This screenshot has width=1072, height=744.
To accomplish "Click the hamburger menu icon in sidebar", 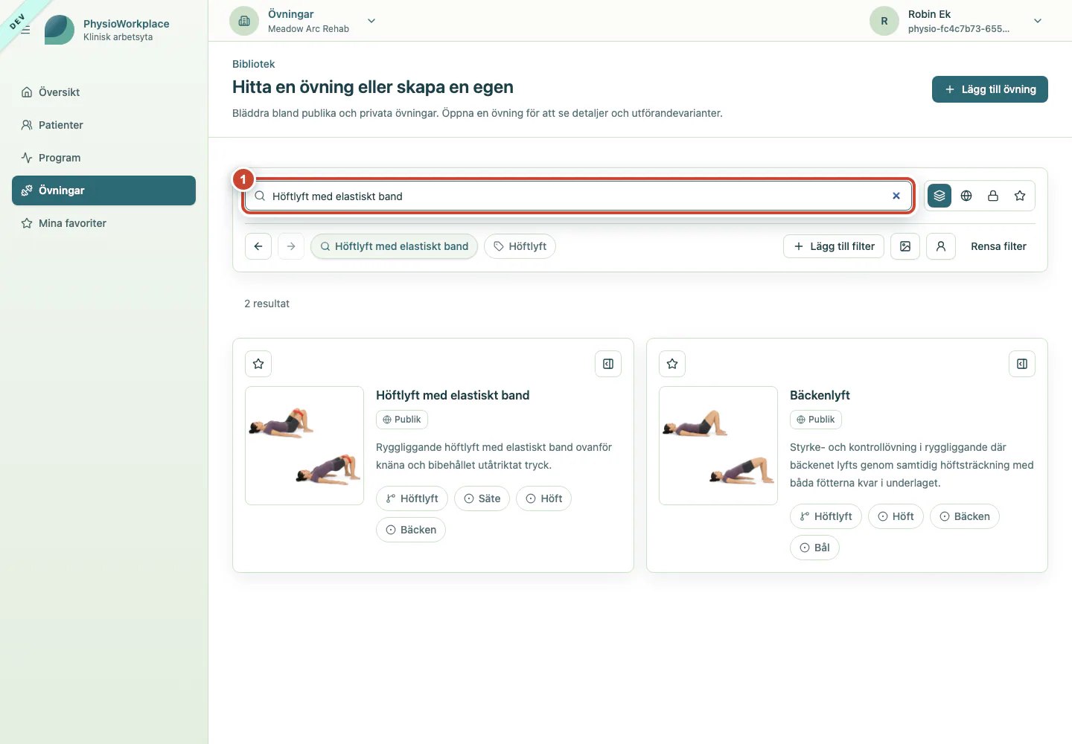I will coord(25,30).
